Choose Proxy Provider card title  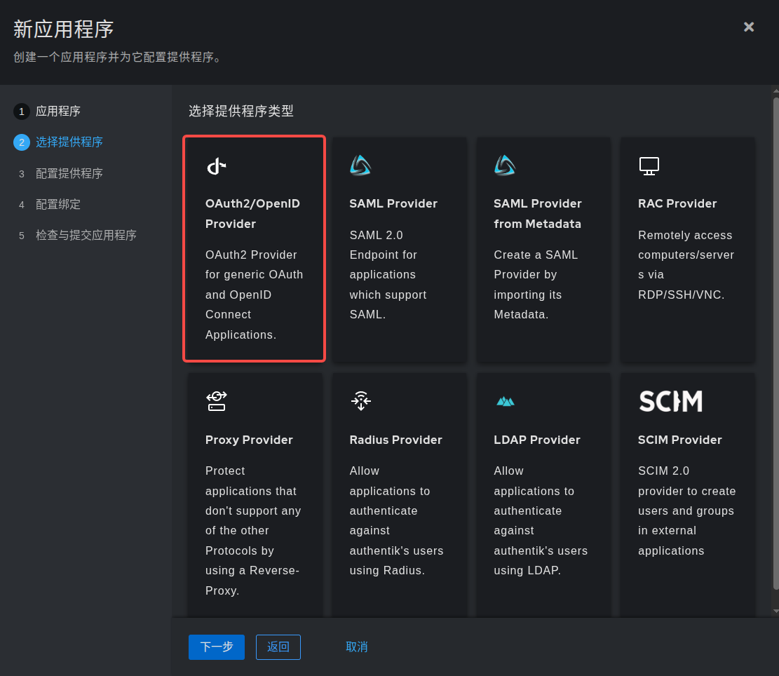coord(249,440)
